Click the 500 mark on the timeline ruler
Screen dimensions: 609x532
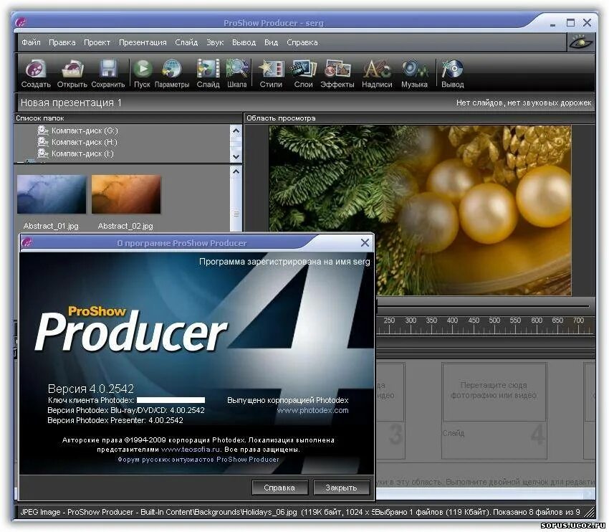tap(494, 320)
